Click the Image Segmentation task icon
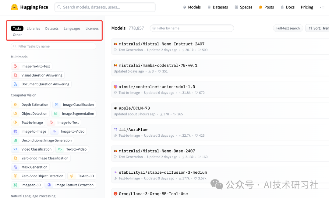The height and width of the screenshot is (198, 329). (x=56, y=114)
